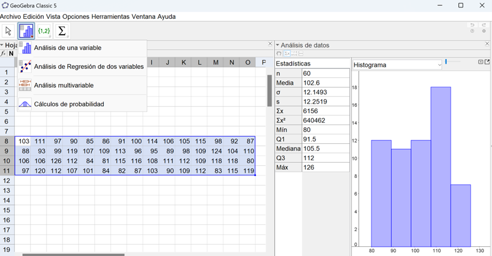Collapse the Hoja spreadsheet panel triangle
492x256 pixels.
tap(2, 45)
